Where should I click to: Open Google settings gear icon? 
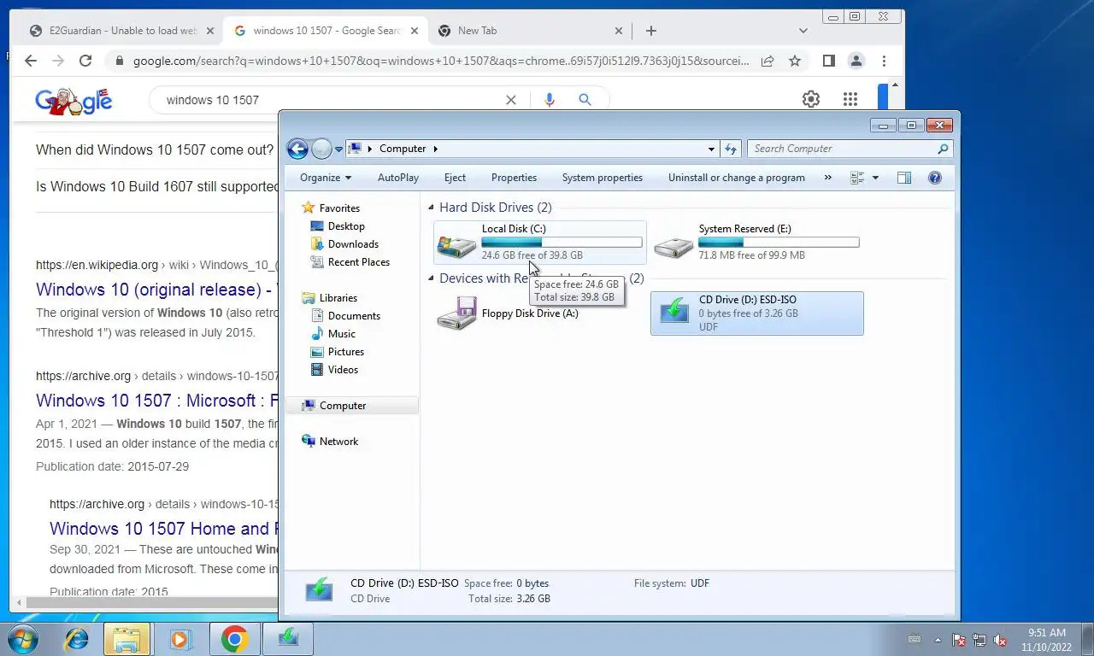pos(811,99)
